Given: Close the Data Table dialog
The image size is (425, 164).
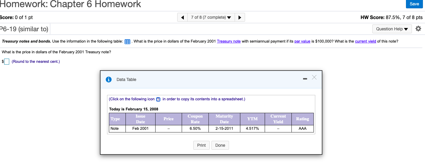Looking at the screenshot, I should (314, 78).
